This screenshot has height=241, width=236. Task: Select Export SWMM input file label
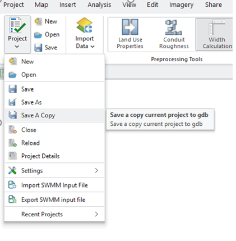[x=53, y=200]
